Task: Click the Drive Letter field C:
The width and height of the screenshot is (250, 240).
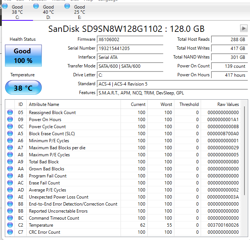Action: pyautogui.click(x=130, y=75)
